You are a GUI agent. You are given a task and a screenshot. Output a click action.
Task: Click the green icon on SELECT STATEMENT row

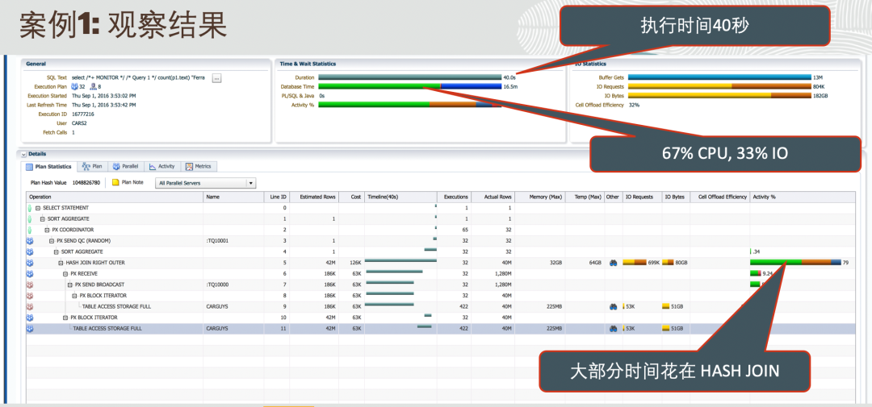30,208
